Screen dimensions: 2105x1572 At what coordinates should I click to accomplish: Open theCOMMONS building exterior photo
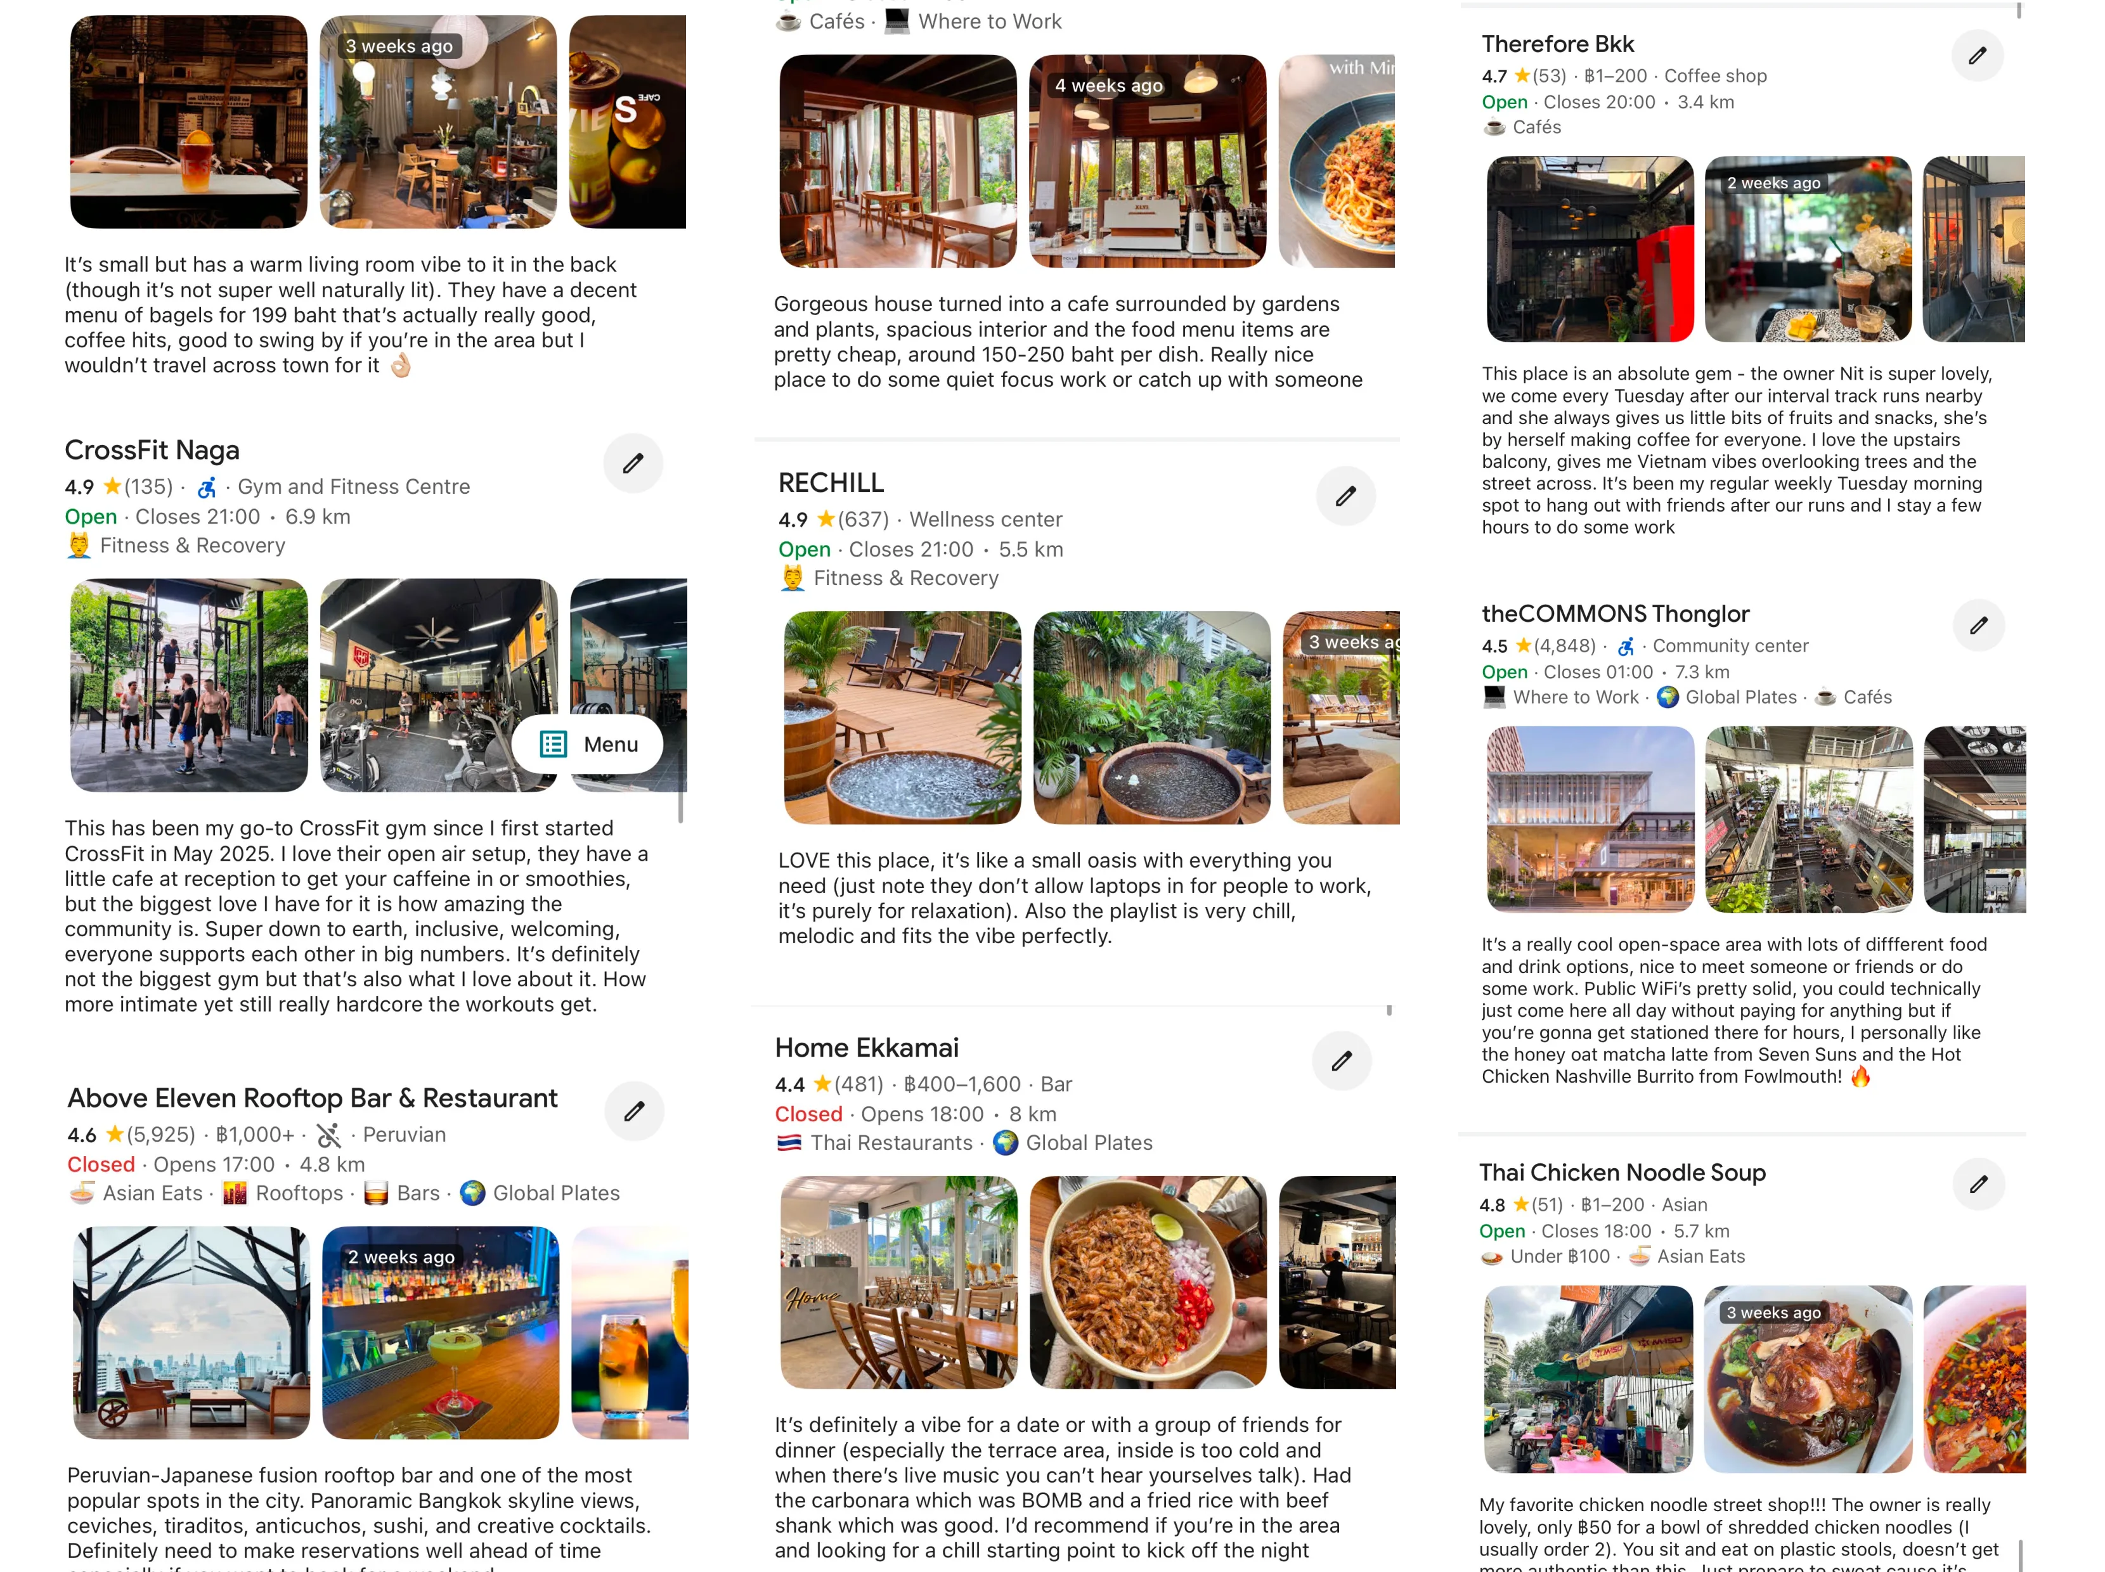1590,820
